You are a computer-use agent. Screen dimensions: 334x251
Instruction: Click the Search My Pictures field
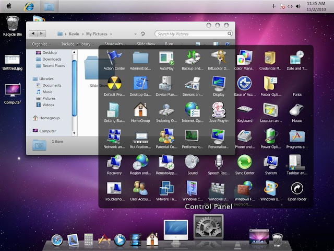pyautogui.click(x=194, y=33)
